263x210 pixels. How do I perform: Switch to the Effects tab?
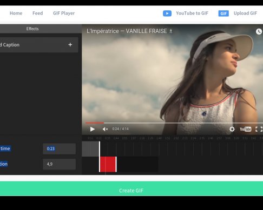(32, 29)
